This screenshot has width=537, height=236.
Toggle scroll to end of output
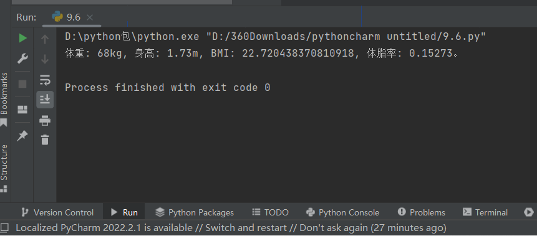45,99
